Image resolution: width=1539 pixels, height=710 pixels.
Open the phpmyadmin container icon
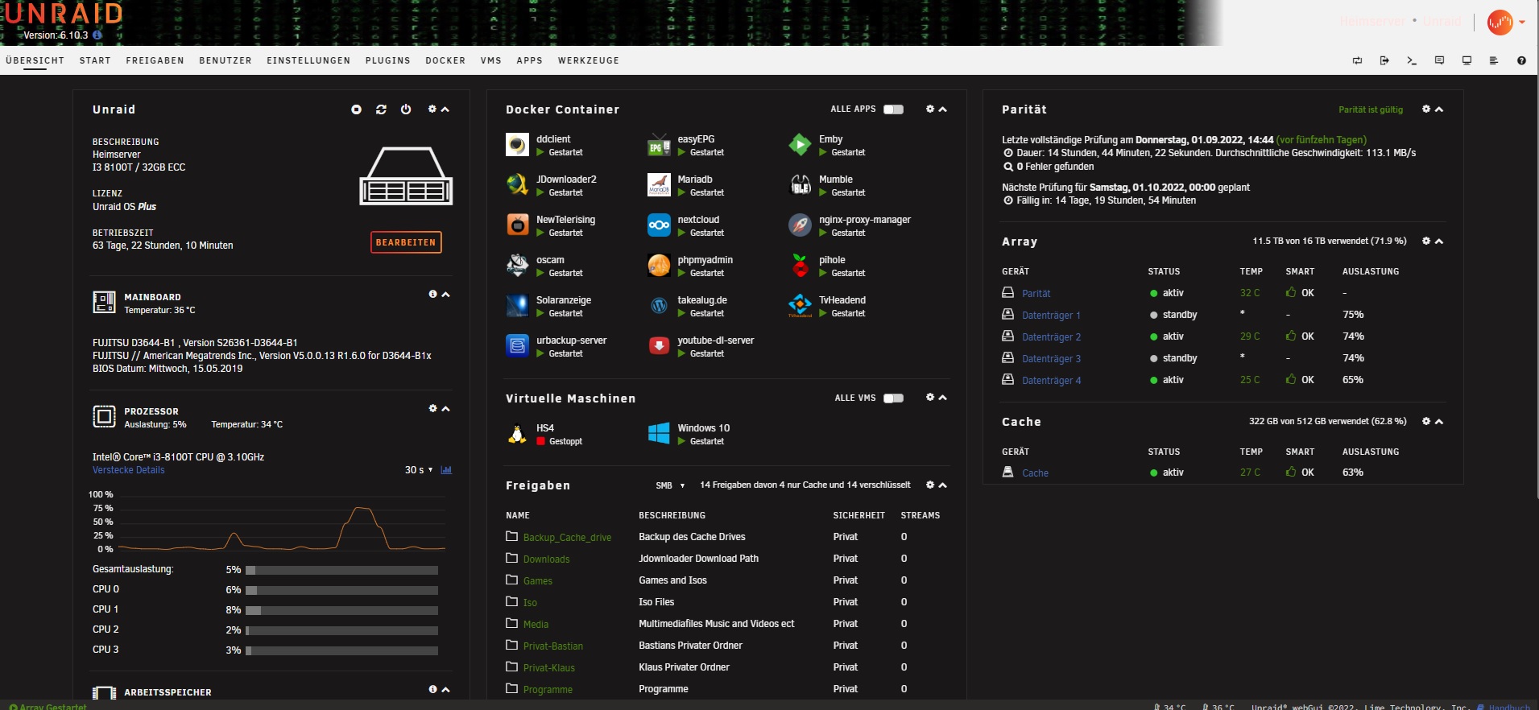[659, 266]
